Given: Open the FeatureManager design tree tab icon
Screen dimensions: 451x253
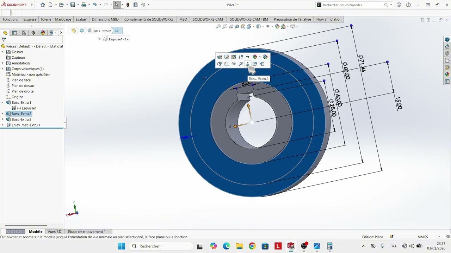Looking at the screenshot, I should (x=5, y=33).
